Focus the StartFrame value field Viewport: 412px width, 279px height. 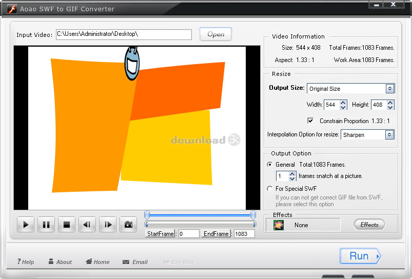tap(189, 233)
